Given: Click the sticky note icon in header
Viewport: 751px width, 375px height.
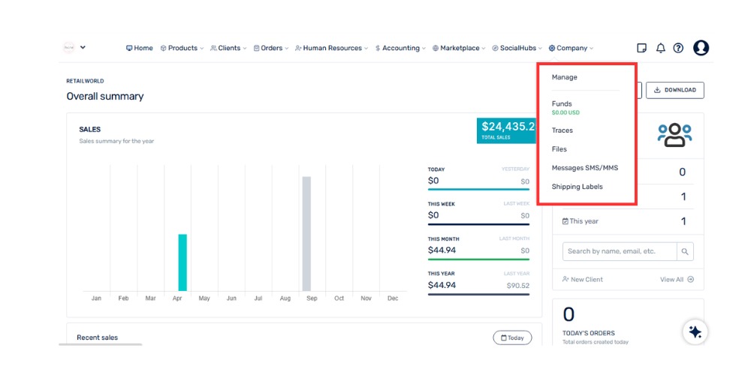Looking at the screenshot, I should [641, 48].
